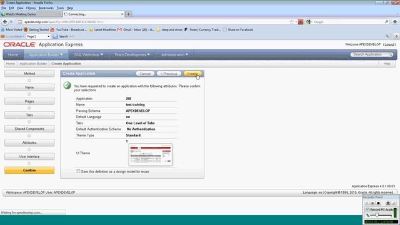Open the sleep and stress bookmark folder

point(169,29)
